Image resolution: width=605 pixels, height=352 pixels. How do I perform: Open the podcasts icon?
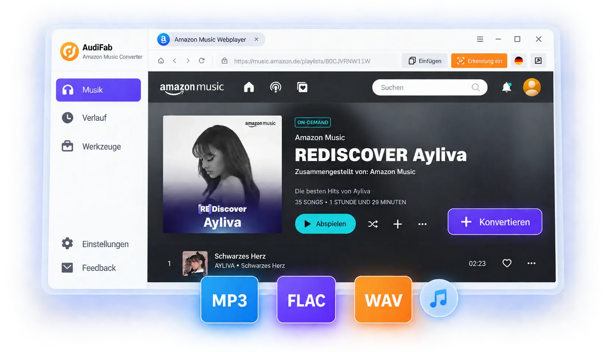[276, 87]
